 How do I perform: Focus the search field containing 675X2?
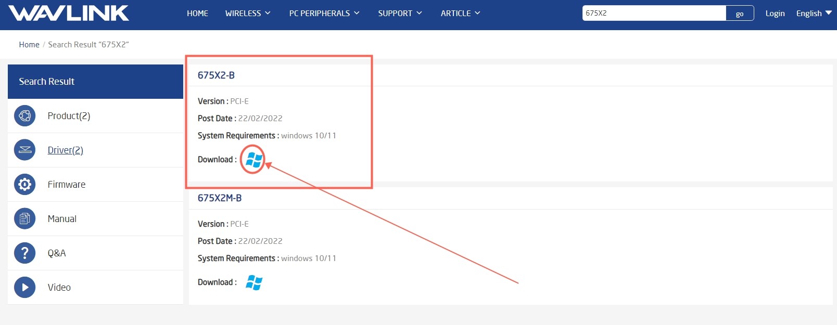(653, 14)
